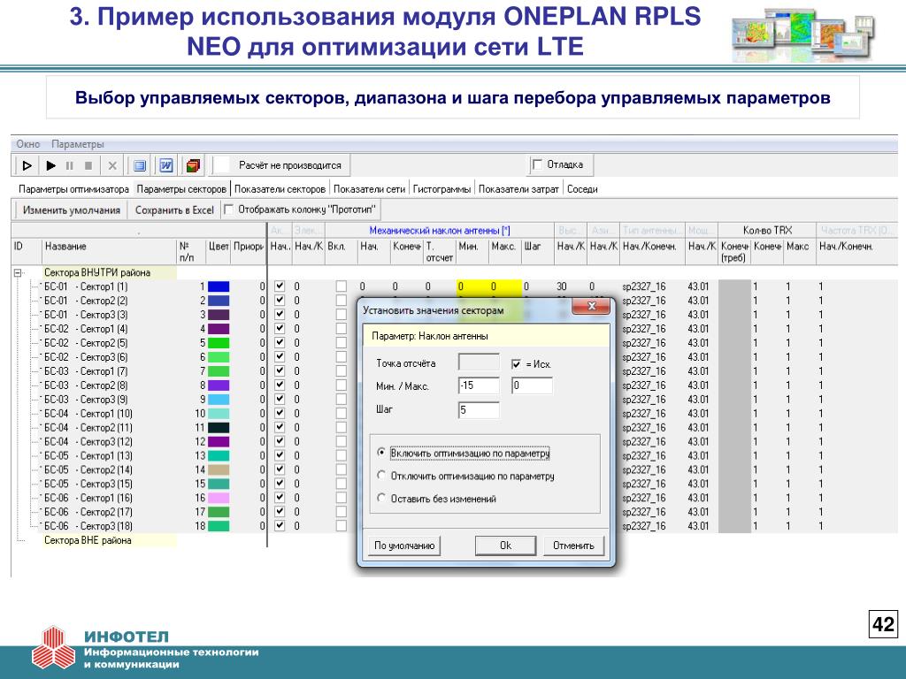The width and height of the screenshot is (906, 679).
Task: Click the "По умолчанию" button in dialog
Action: coord(403,545)
